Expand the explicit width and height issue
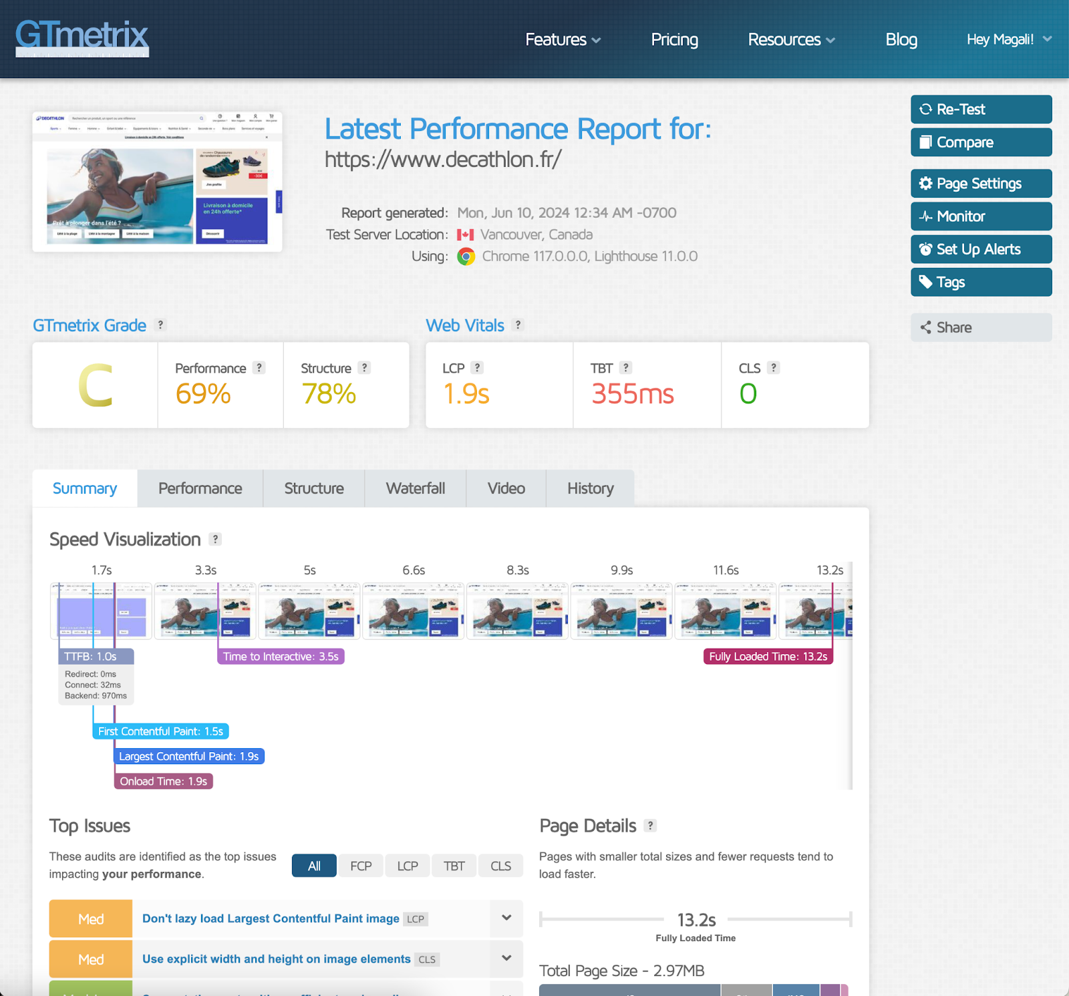This screenshot has height=996, width=1069. point(506,958)
